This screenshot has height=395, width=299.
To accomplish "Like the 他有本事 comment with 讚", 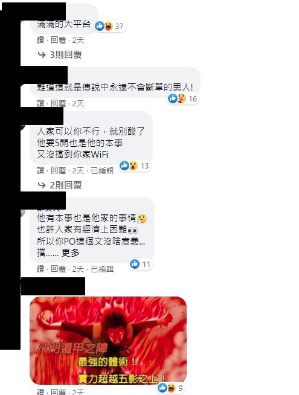I will point(40,269).
